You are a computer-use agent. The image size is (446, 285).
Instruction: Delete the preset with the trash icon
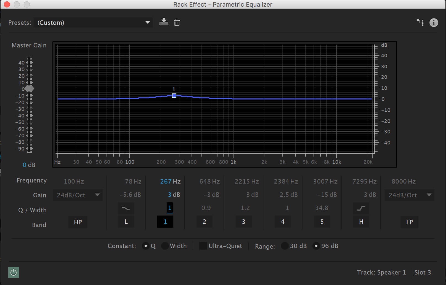(x=177, y=22)
